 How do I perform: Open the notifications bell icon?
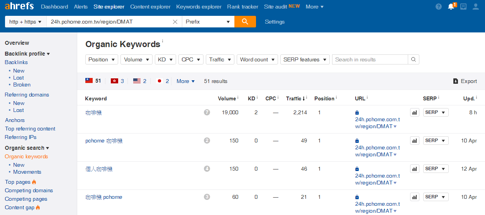pyautogui.click(x=451, y=7)
